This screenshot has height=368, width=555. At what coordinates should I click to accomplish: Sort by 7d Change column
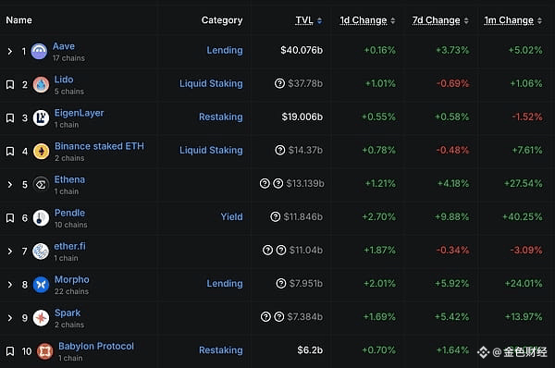(x=436, y=20)
